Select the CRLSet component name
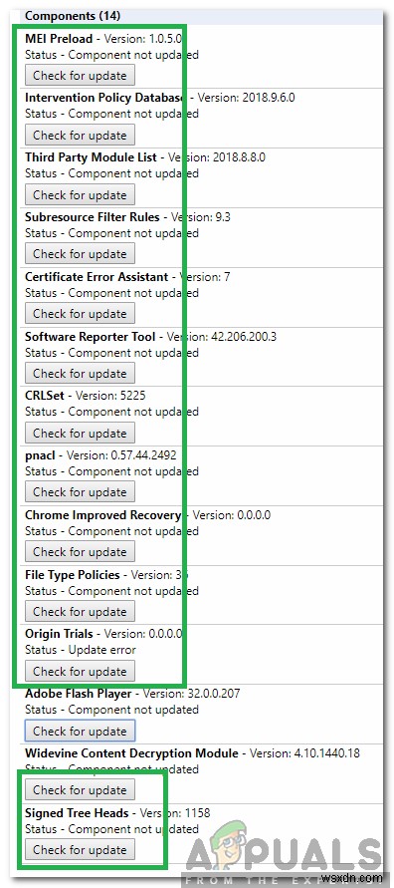The width and height of the screenshot is (394, 888). click(45, 396)
